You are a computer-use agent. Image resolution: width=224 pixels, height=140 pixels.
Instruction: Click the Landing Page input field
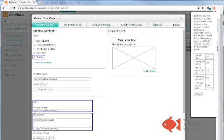(62, 90)
